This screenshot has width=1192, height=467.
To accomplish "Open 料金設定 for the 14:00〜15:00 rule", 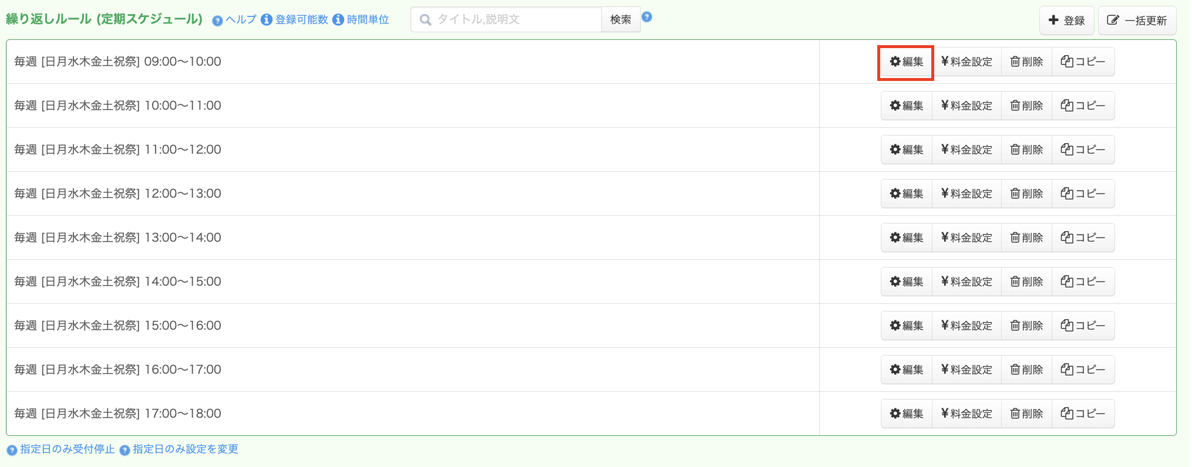I will 967,282.
